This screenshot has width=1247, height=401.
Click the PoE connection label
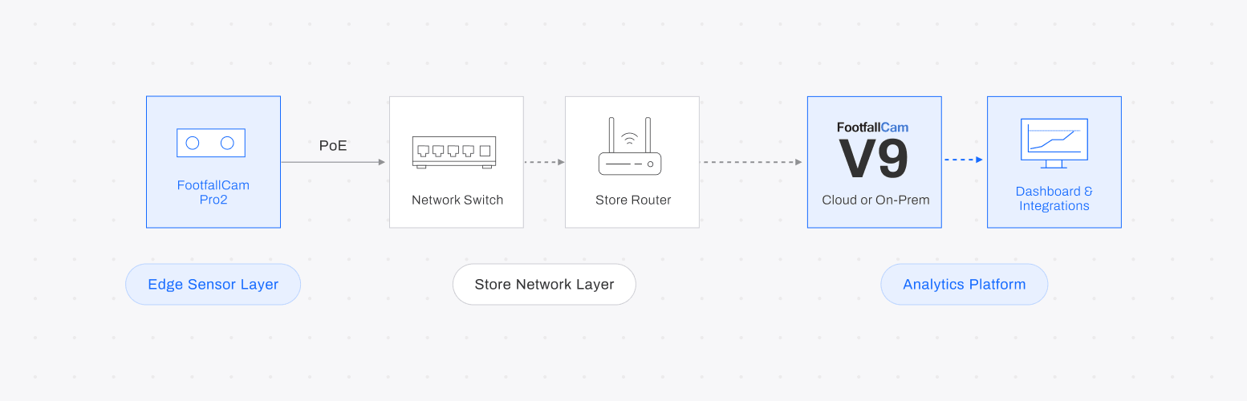point(333,145)
